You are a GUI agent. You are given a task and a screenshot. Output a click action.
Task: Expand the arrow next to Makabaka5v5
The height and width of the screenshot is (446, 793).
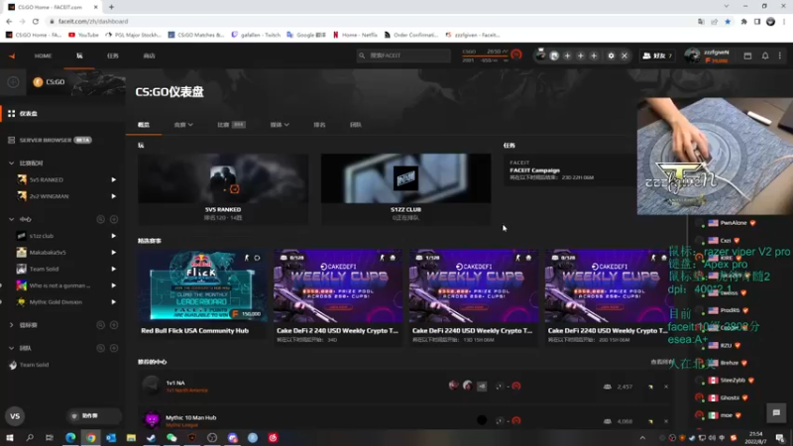(x=113, y=253)
